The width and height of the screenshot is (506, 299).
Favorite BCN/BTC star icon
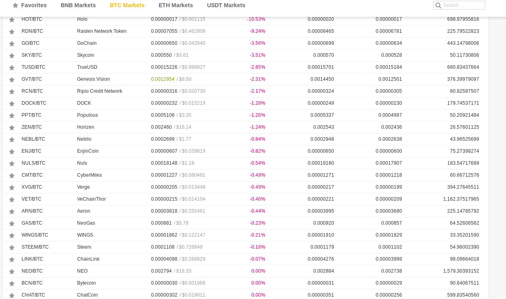[x=12, y=283]
